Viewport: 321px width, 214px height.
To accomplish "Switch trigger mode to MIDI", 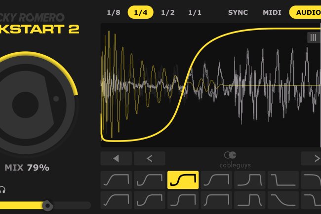I will click(x=271, y=12).
